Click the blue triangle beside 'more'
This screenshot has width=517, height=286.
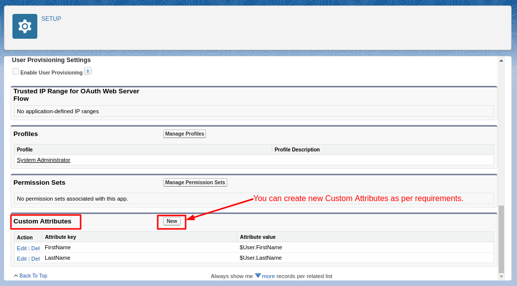[x=258, y=276]
